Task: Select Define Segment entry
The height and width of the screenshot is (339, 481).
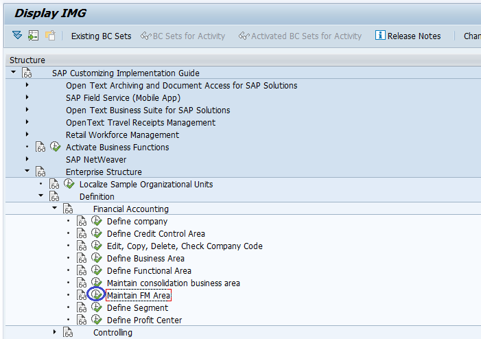Action: (137, 308)
